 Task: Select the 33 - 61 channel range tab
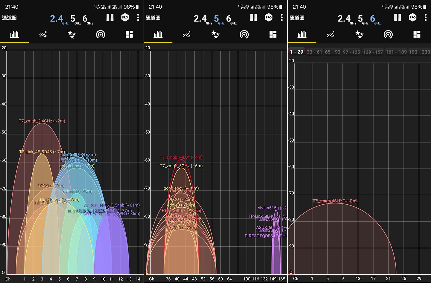[x=314, y=52]
